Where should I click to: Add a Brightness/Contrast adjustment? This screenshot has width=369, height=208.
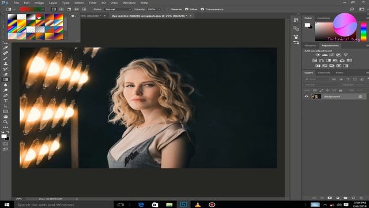click(x=318, y=55)
